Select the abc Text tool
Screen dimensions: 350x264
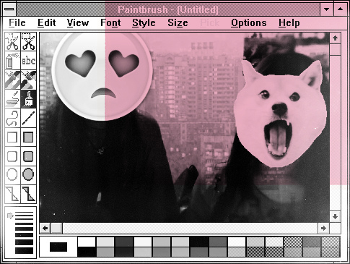tap(29, 61)
